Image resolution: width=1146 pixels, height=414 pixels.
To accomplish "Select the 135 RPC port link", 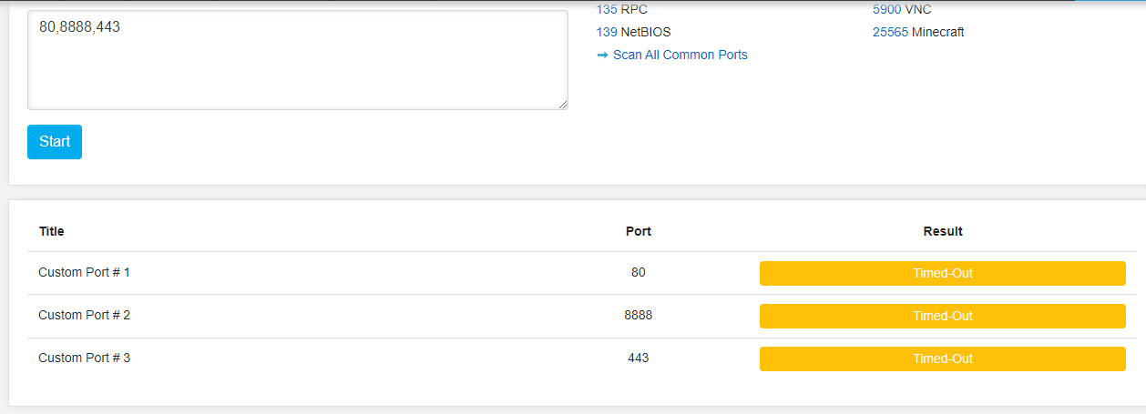I will (x=607, y=10).
